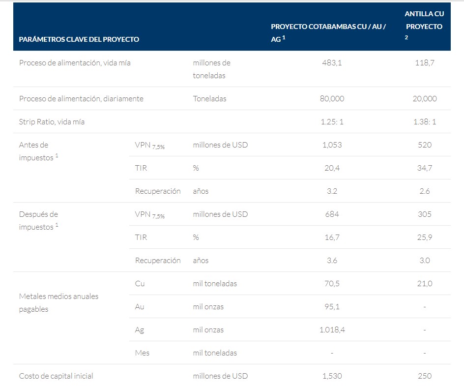Select 'Proceso de alimentación, vida mía' row label
This screenshot has width=464, height=386.
(75, 63)
